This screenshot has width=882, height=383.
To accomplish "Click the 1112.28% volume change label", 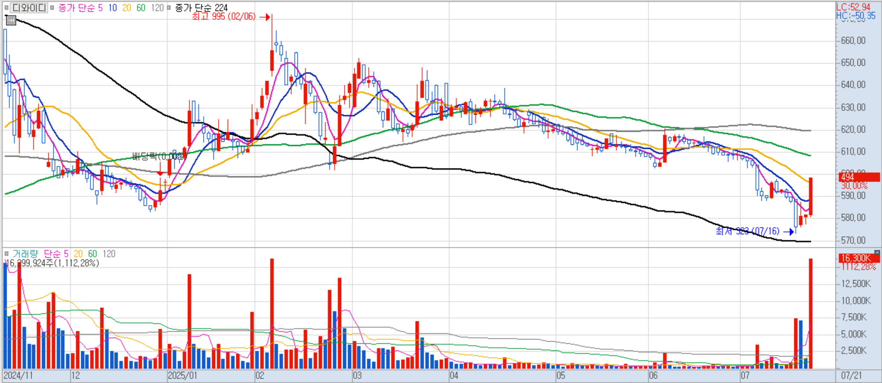I will 859,267.
